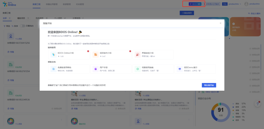Expand the productmv account dropdown
The height and width of the screenshot is (129, 264).
235,4
